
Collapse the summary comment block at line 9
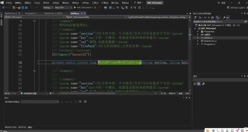click(34, 21)
